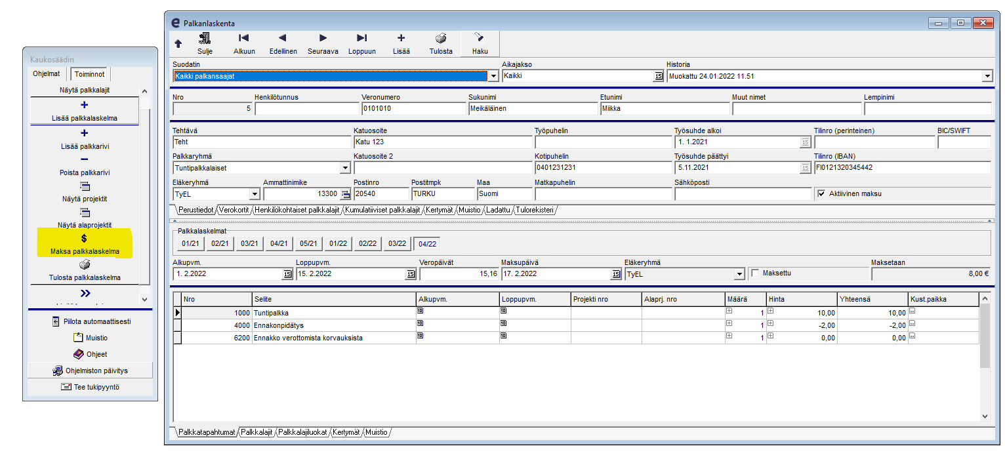This screenshot has width=1005, height=463.
Task: Click table scrollbar down arrow
Action: point(984,416)
